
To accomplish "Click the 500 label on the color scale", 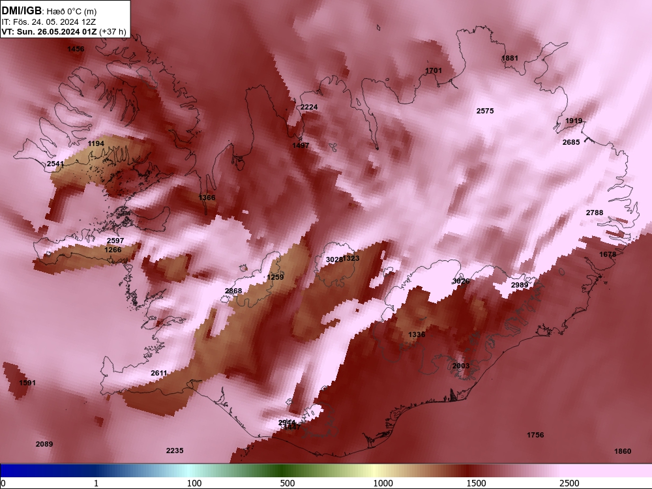I will 288,483.
